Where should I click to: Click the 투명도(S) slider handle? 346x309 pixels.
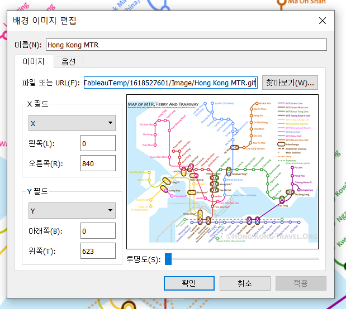[x=168, y=259]
